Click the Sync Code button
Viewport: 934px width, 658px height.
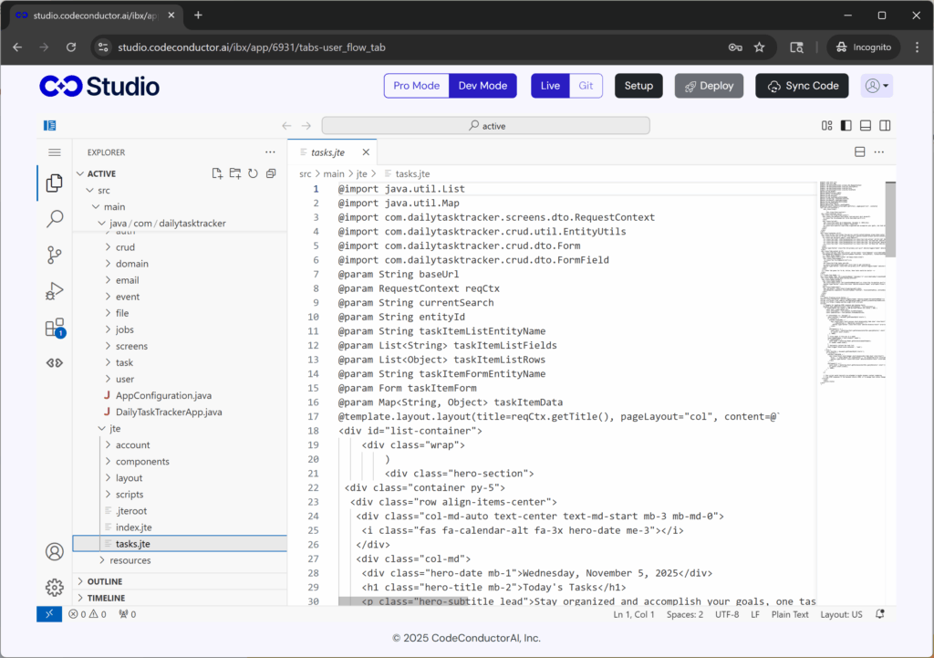pyautogui.click(x=802, y=85)
